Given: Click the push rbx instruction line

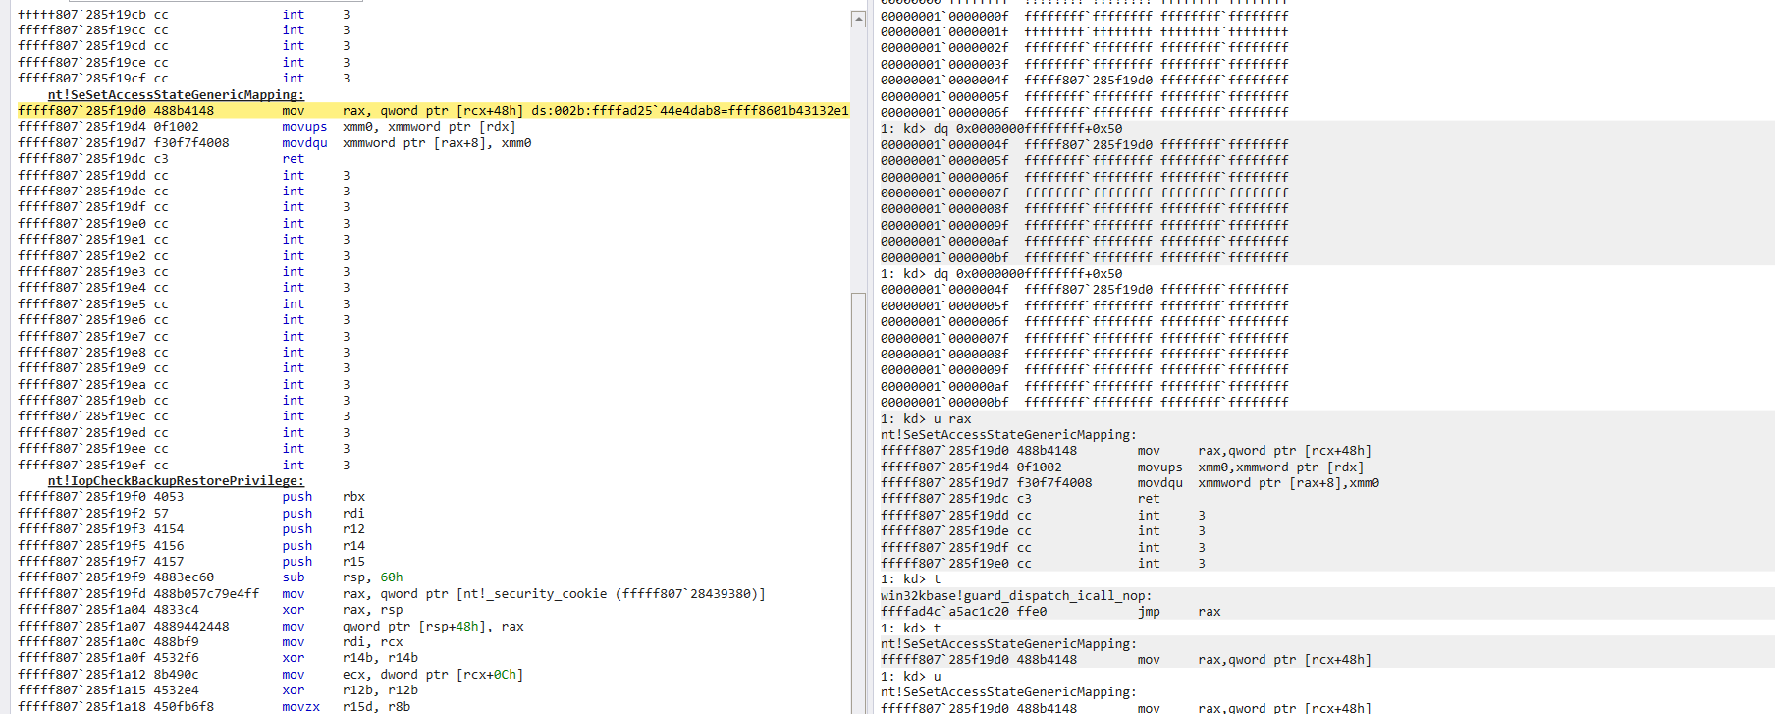Looking at the screenshot, I should [x=323, y=497].
